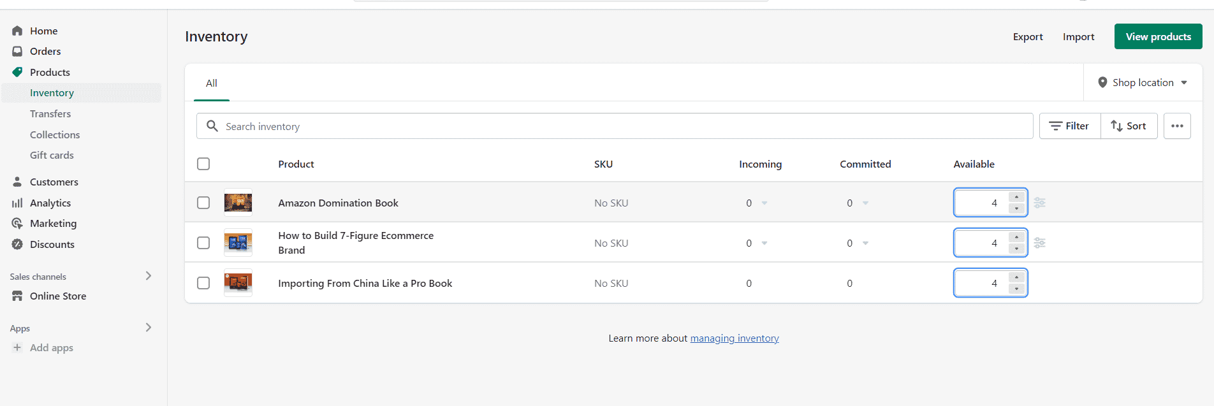Expand incoming details for Amazon Domination Book

pyautogui.click(x=764, y=203)
